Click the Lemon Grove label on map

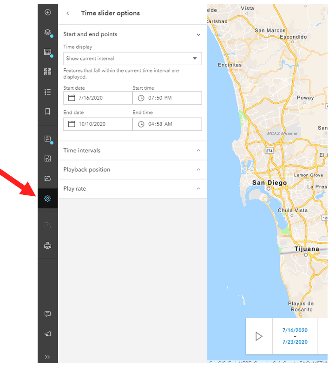pos(309,175)
